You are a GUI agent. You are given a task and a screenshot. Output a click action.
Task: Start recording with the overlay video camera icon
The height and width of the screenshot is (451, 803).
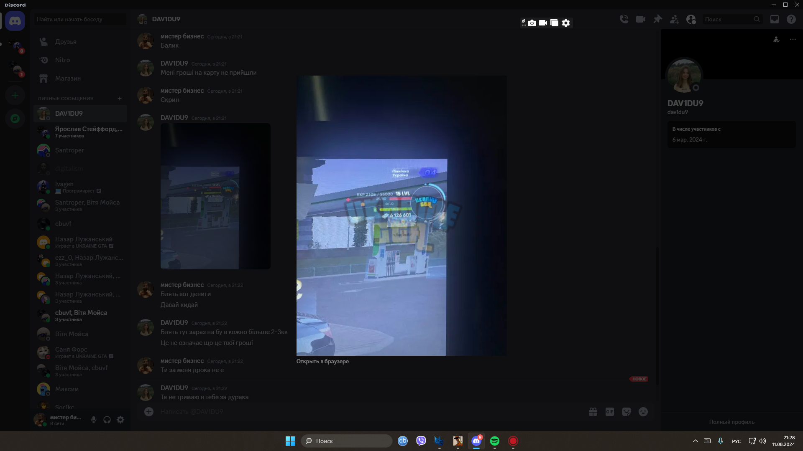click(543, 23)
